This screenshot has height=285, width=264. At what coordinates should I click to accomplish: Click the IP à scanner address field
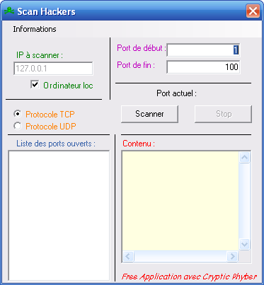[x=53, y=69]
